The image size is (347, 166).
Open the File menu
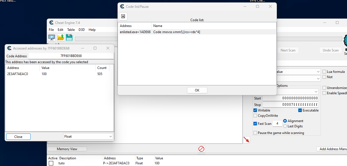pyautogui.click(x=51, y=30)
